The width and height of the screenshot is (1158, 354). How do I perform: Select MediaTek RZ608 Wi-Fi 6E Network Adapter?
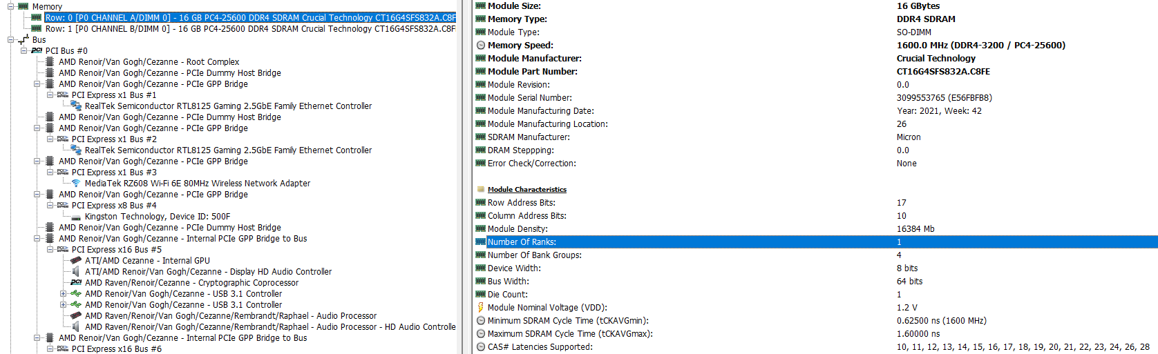[x=198, y=184]
